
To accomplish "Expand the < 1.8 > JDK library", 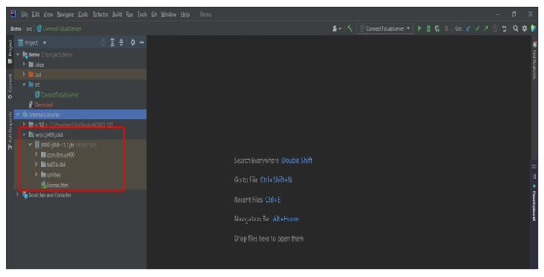I will 24,125.
